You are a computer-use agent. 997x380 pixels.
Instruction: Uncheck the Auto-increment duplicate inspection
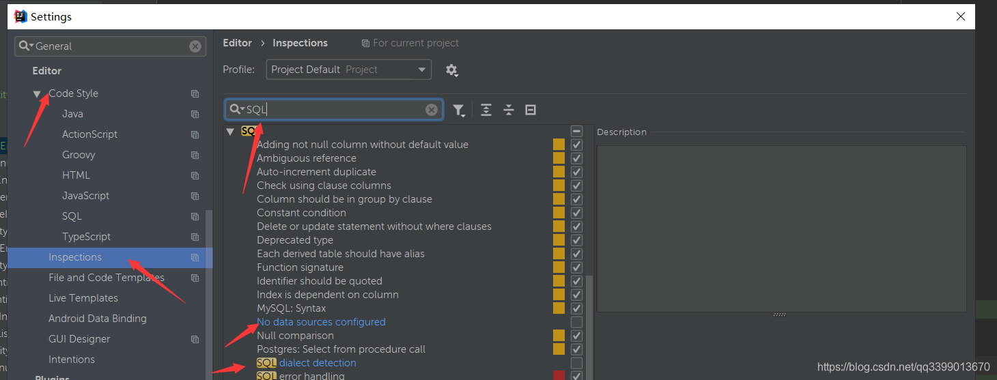(577, 172)
